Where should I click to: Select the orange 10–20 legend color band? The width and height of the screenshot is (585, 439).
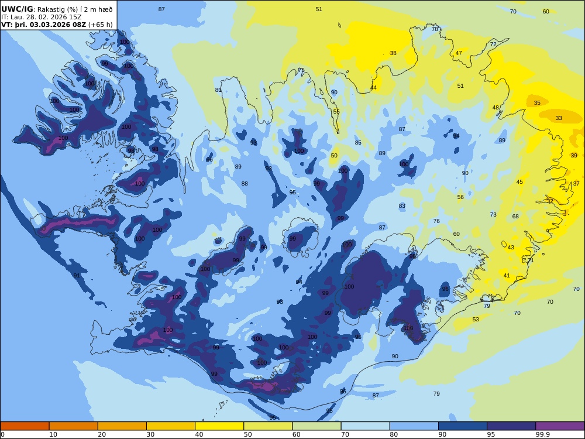(74, 426)
